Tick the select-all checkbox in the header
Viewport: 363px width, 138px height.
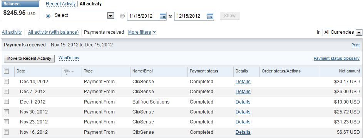point(7,71)
